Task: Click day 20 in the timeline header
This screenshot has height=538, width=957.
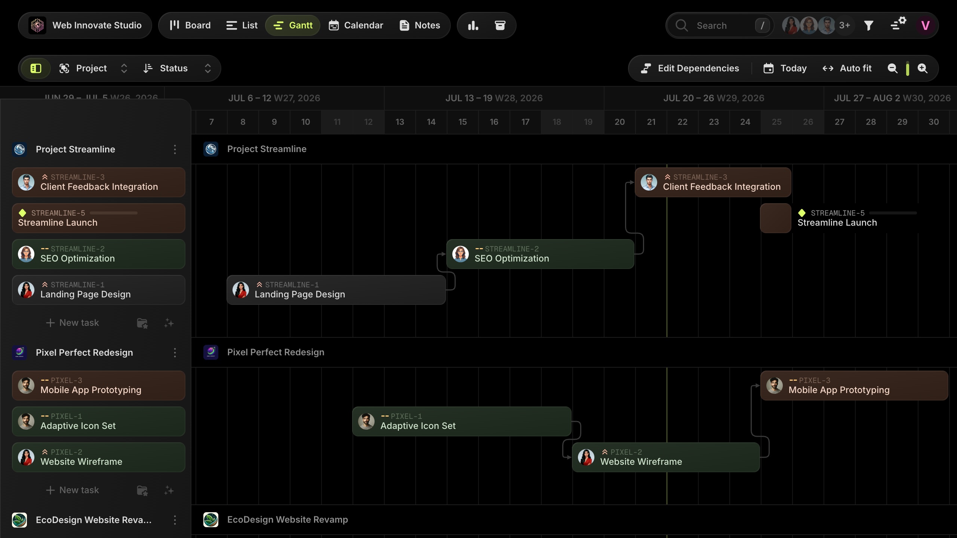Action: pos(620,122)
